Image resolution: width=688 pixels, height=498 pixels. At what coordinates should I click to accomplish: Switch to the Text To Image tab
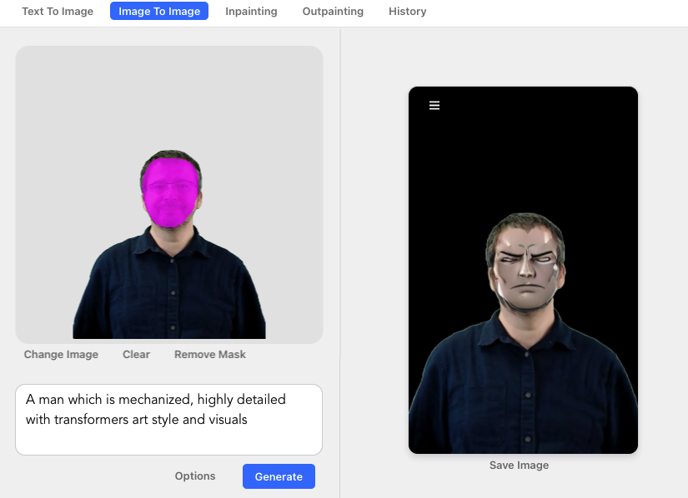[x=58, y=12]
